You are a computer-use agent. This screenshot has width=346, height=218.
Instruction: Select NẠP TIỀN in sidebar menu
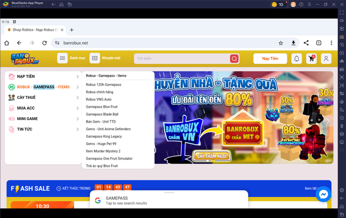[x=26, y=76]
